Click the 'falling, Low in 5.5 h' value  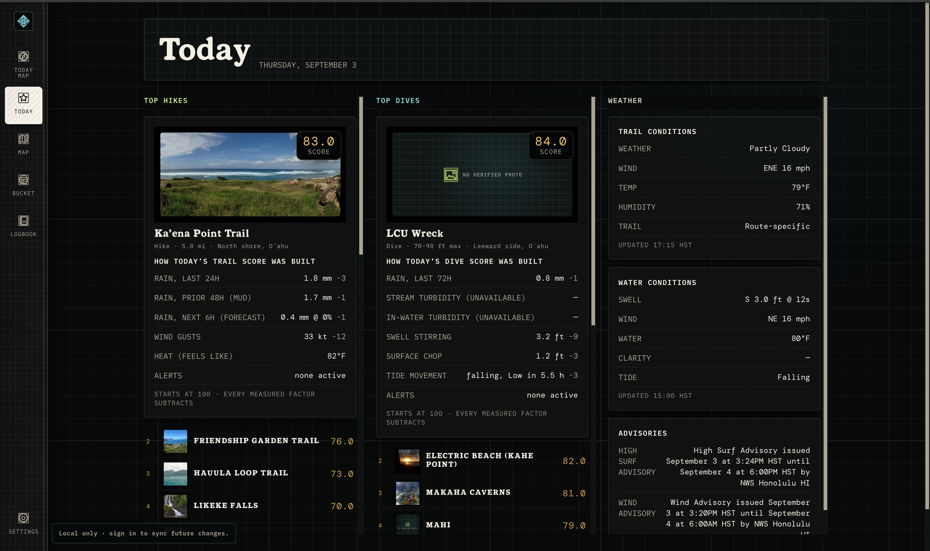[x=515, y=375]
